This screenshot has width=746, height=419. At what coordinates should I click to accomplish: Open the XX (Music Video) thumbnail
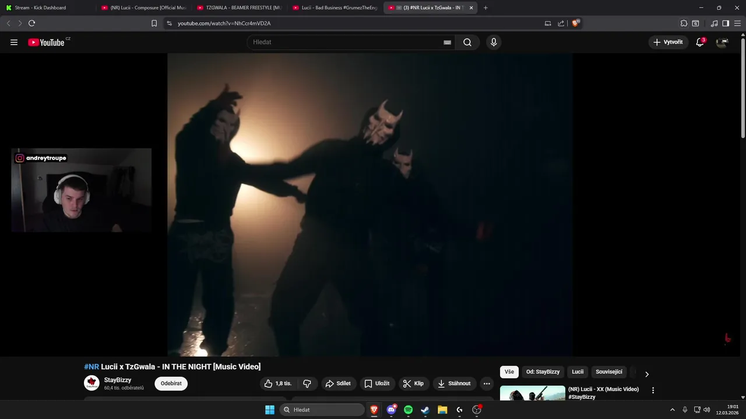tap(533, 393)
